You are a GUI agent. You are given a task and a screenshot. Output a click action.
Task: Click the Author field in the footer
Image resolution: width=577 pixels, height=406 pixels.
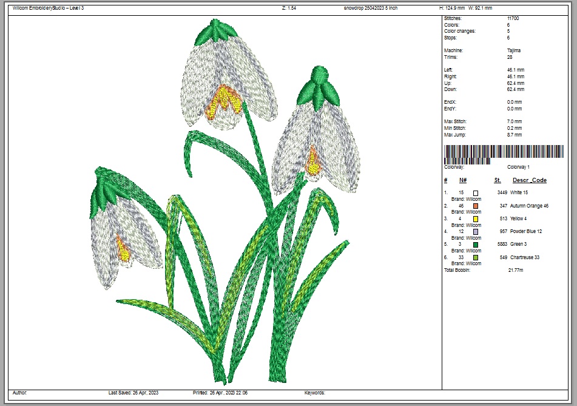20,393
